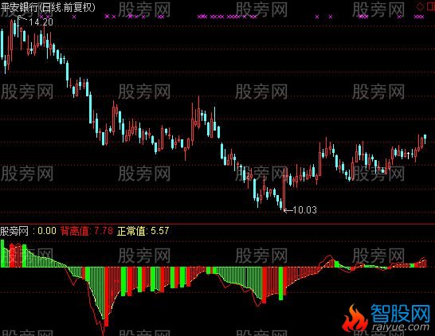Click the chart title 平安银行(日线.前复权)
The image size is (435, 336).
(48, 7)
